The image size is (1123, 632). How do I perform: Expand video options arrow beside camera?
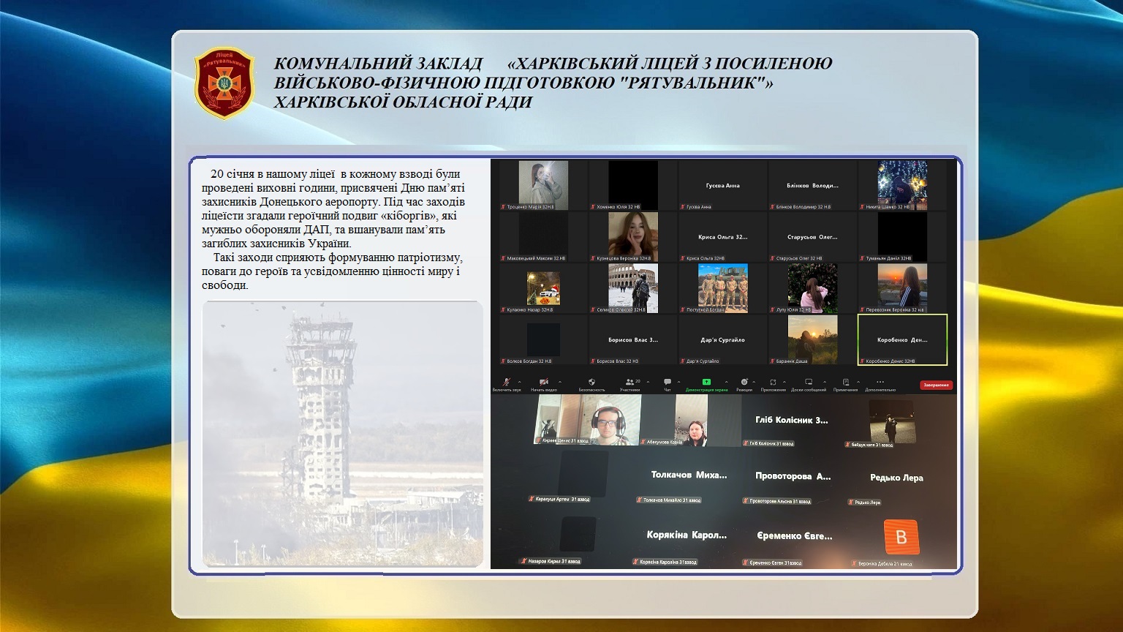560,382
